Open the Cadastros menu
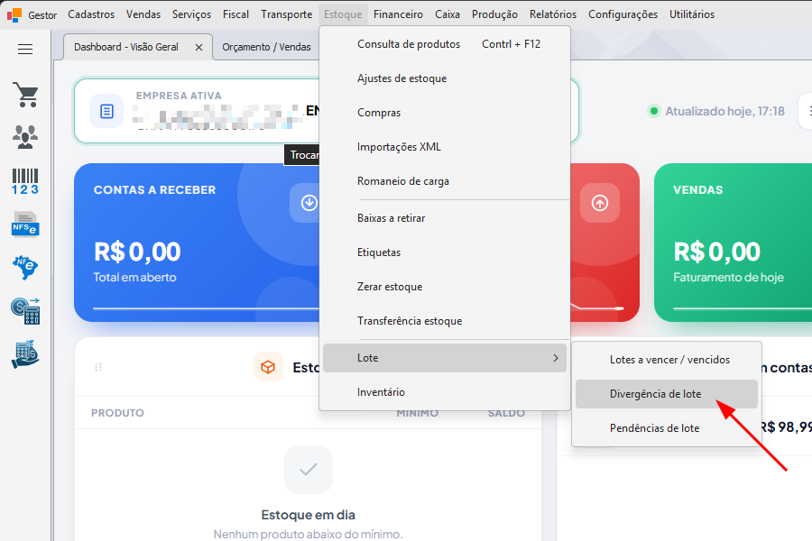812x541 pixels. 91,14
